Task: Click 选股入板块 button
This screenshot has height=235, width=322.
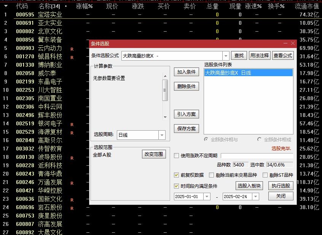Action: pos(249,186)
